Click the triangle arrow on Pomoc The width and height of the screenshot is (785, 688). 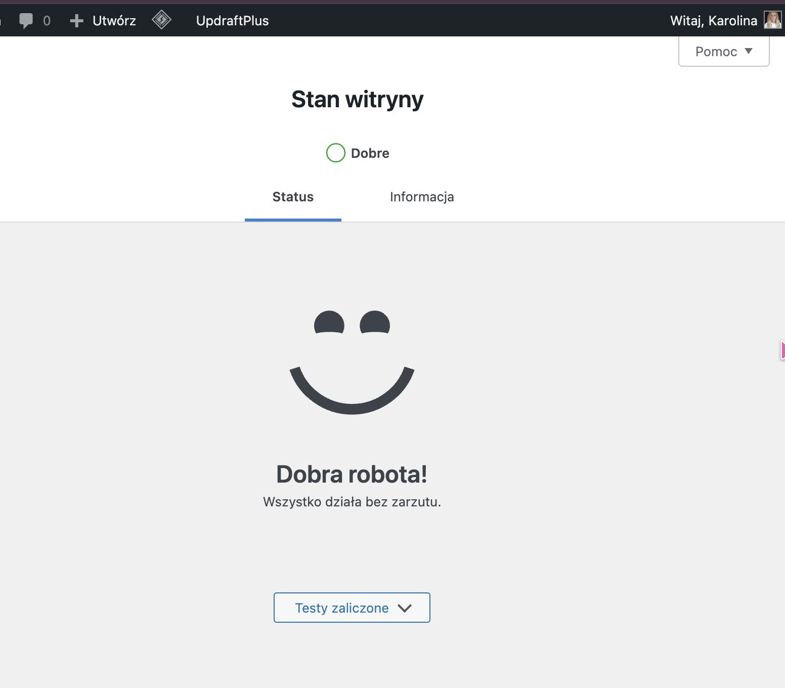click(749, 51)
